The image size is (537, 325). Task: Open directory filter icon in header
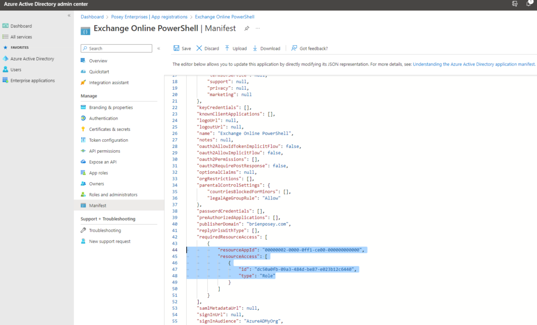tap(515, 4)
